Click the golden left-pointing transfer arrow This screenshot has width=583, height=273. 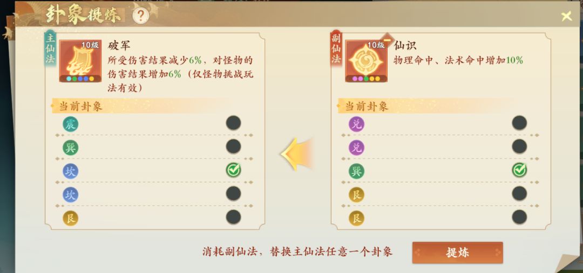297,154
